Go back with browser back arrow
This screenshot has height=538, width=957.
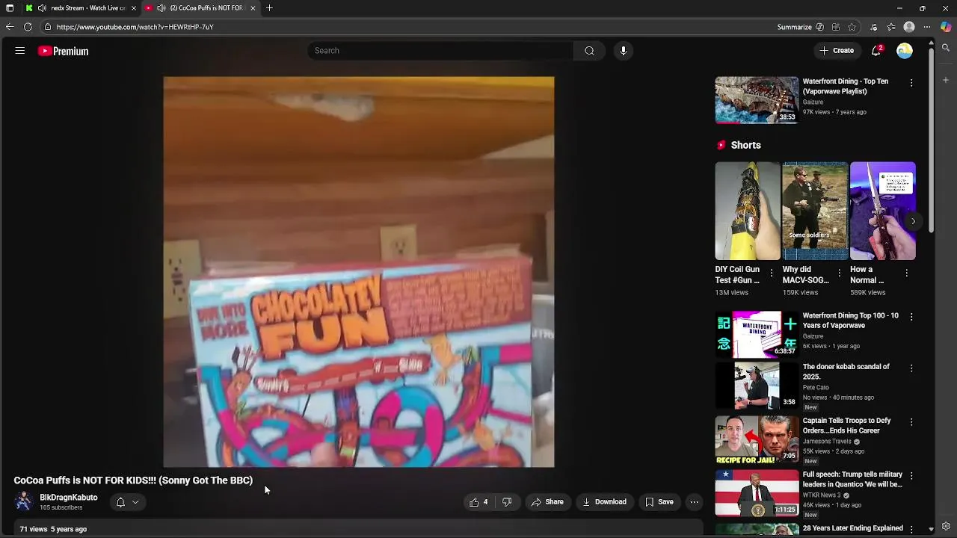coord(9,27)
